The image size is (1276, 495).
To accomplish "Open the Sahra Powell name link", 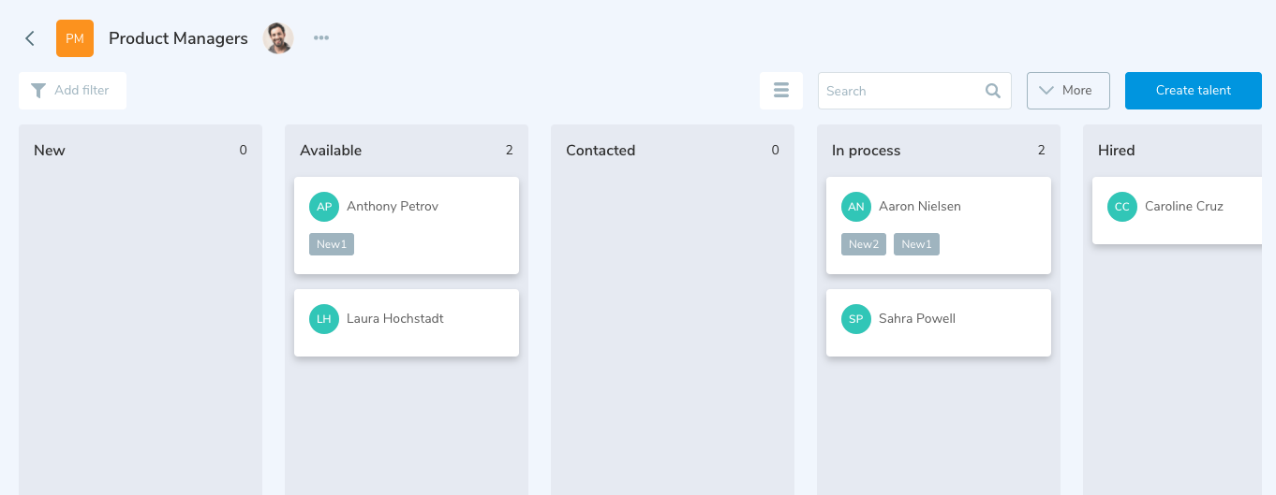I will pyautogui.click(x=917, y=319).
